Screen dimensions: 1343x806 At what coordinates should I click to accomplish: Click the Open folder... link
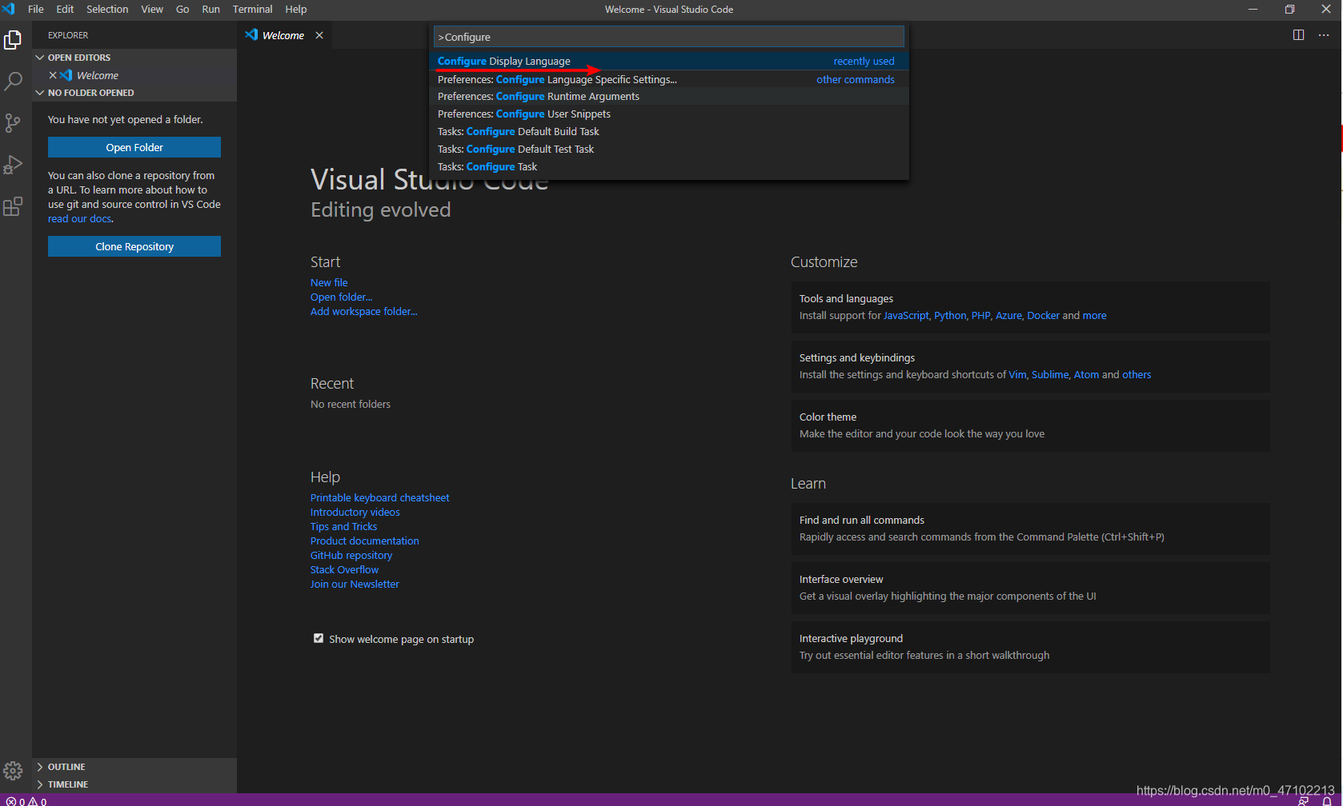click(x=341, y=297)
